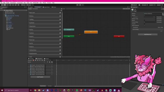Open the state's help reference icon in Inspector
The image size is (164, 92).
click(162, 9)
